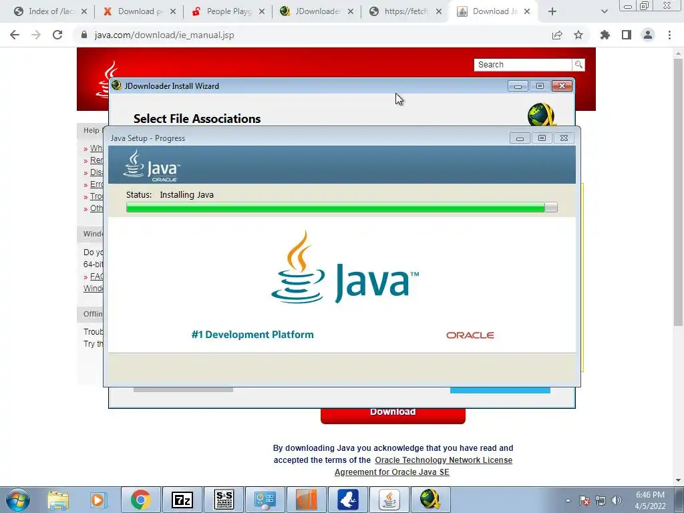Show hidden system tray icons
The width and height of the screenshot is (684, 513).
coord(568,500)
